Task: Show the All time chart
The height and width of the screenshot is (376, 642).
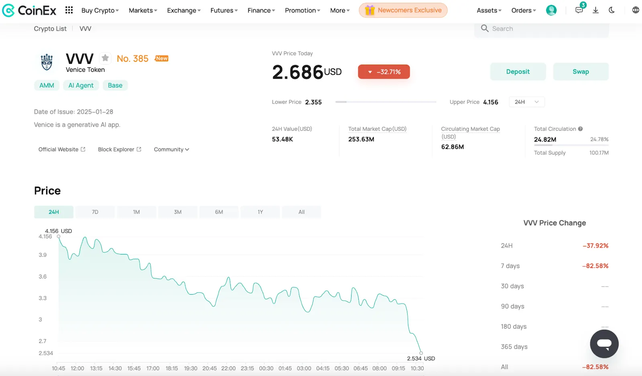Action: (x=302, y=212)
